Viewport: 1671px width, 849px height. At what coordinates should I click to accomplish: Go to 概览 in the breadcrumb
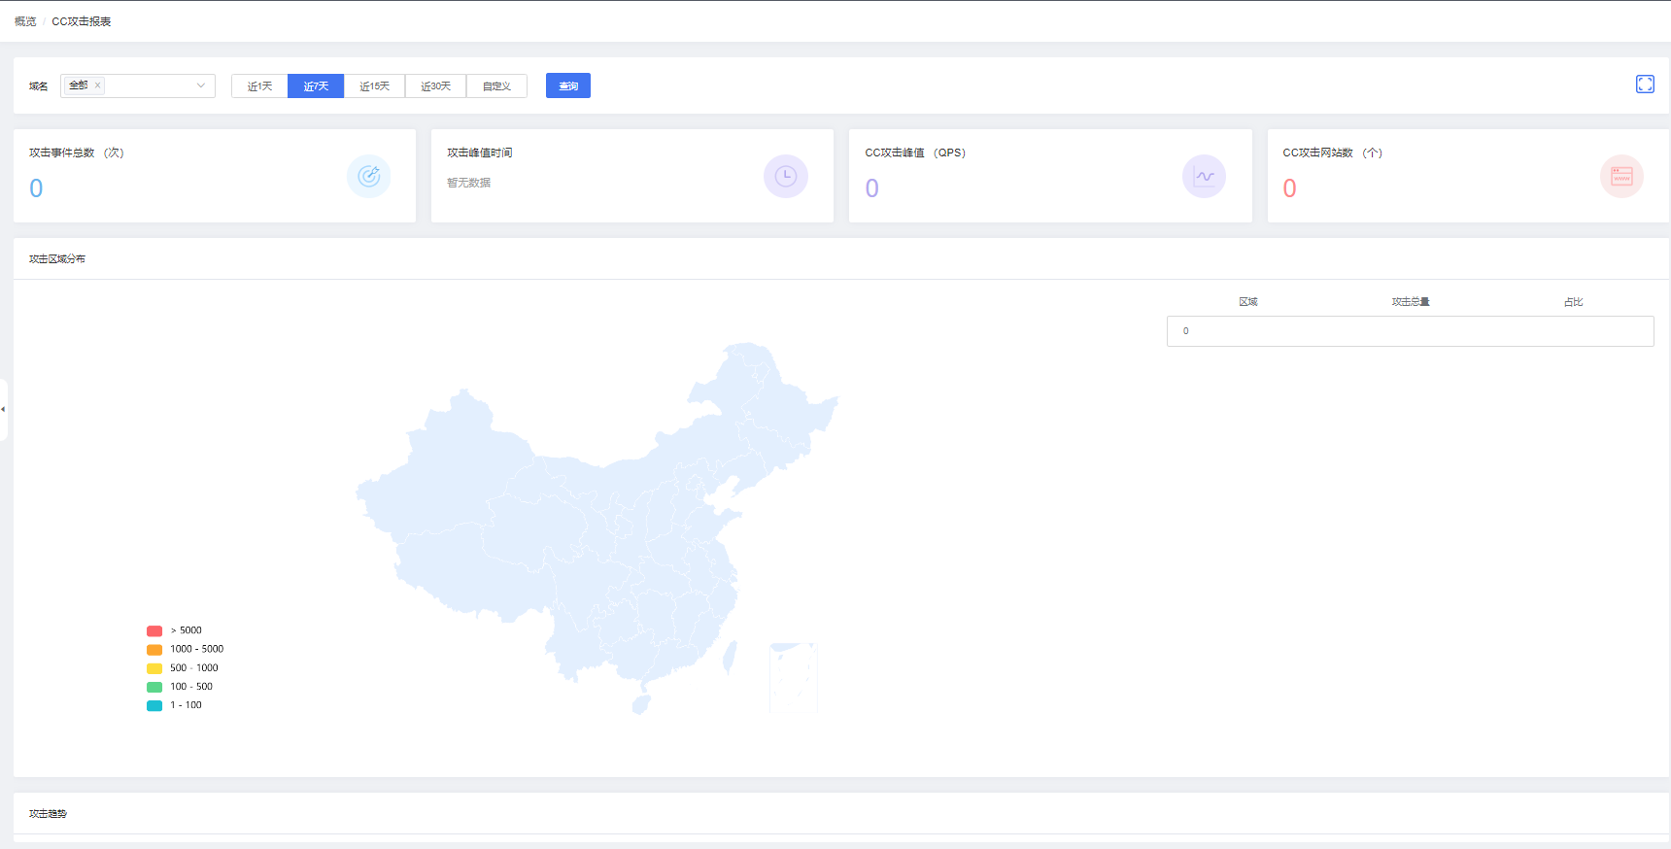point(25,21)
